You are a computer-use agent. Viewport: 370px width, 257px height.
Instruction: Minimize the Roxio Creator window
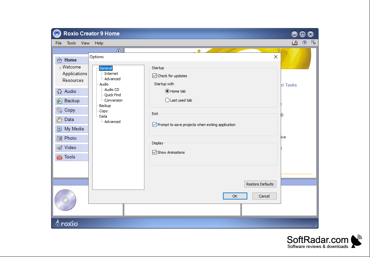294,34
